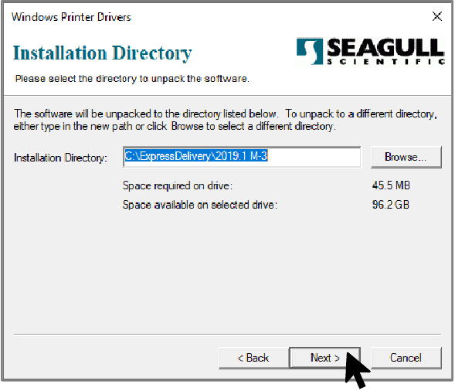Go back with the < Back button

[253, 358]
